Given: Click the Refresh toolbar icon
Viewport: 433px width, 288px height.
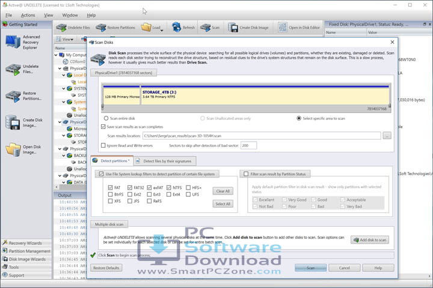Looking at the screenshot, I should 176,27.
